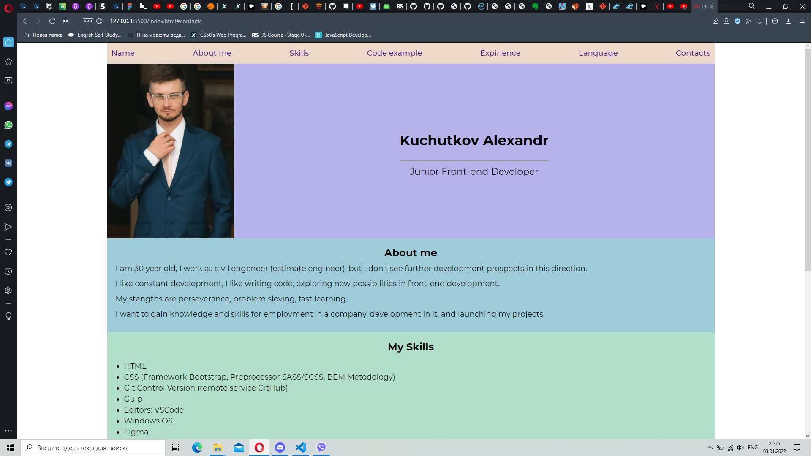Image resolution: width=811 pixels, height=456 pixels.
Task: Open the Mail app from taskbar
Action: click(x=239, y=448)
